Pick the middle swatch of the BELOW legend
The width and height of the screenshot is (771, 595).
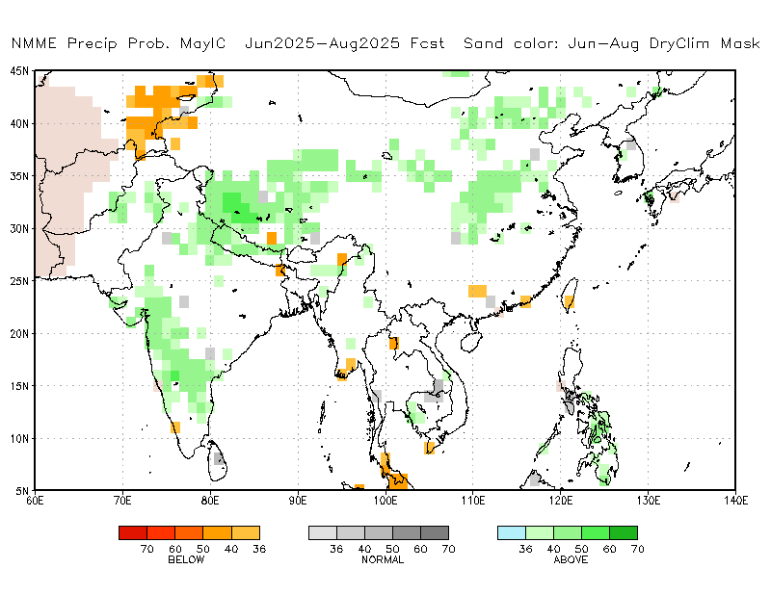point(189,533)
